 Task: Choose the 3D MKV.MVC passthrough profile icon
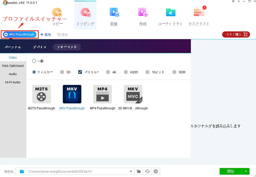click(x=133, y=94)
